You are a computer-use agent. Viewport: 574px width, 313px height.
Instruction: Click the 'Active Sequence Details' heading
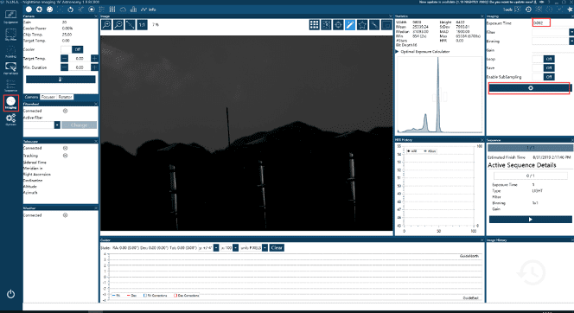pos(521,165)
